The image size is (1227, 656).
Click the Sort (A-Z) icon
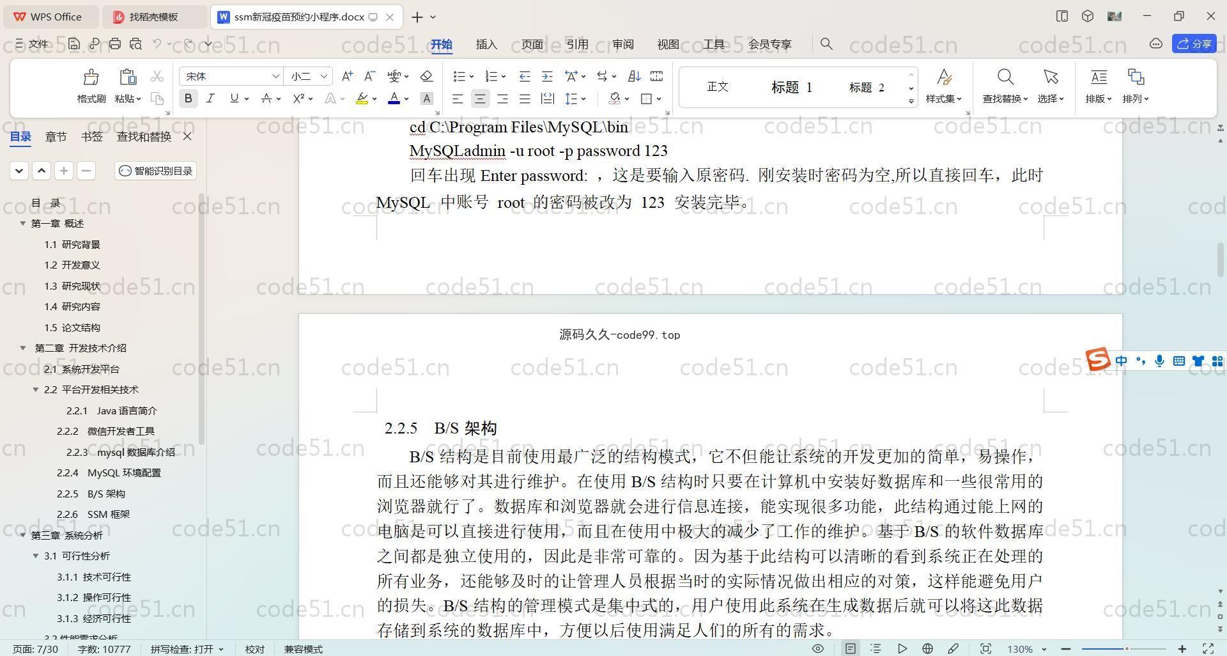(634, 76)
